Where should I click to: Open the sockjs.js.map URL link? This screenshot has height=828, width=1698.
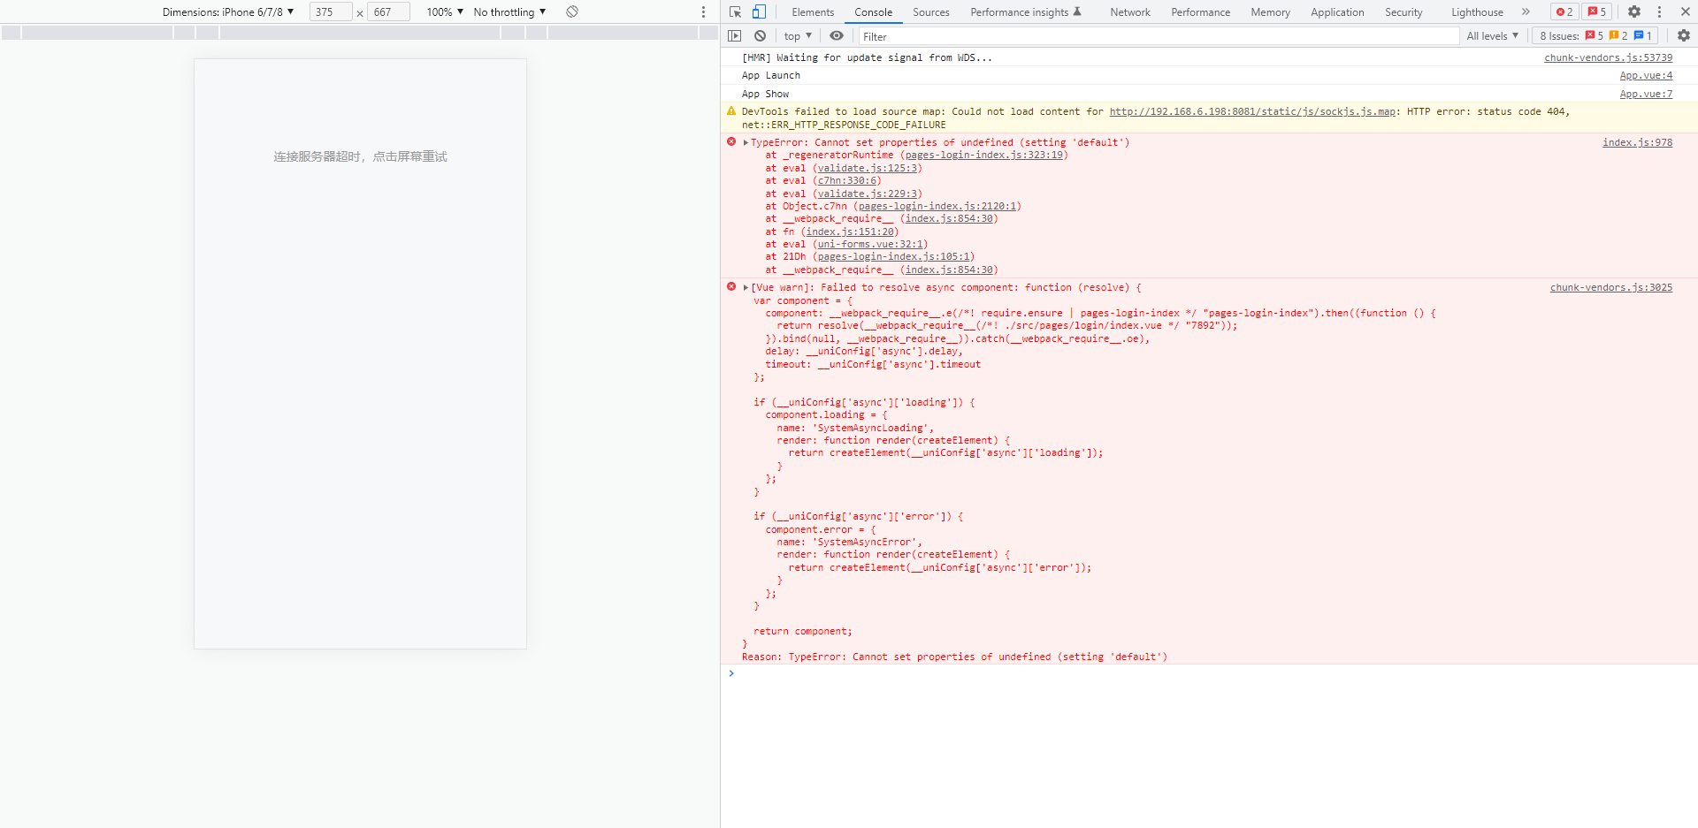1252,111
